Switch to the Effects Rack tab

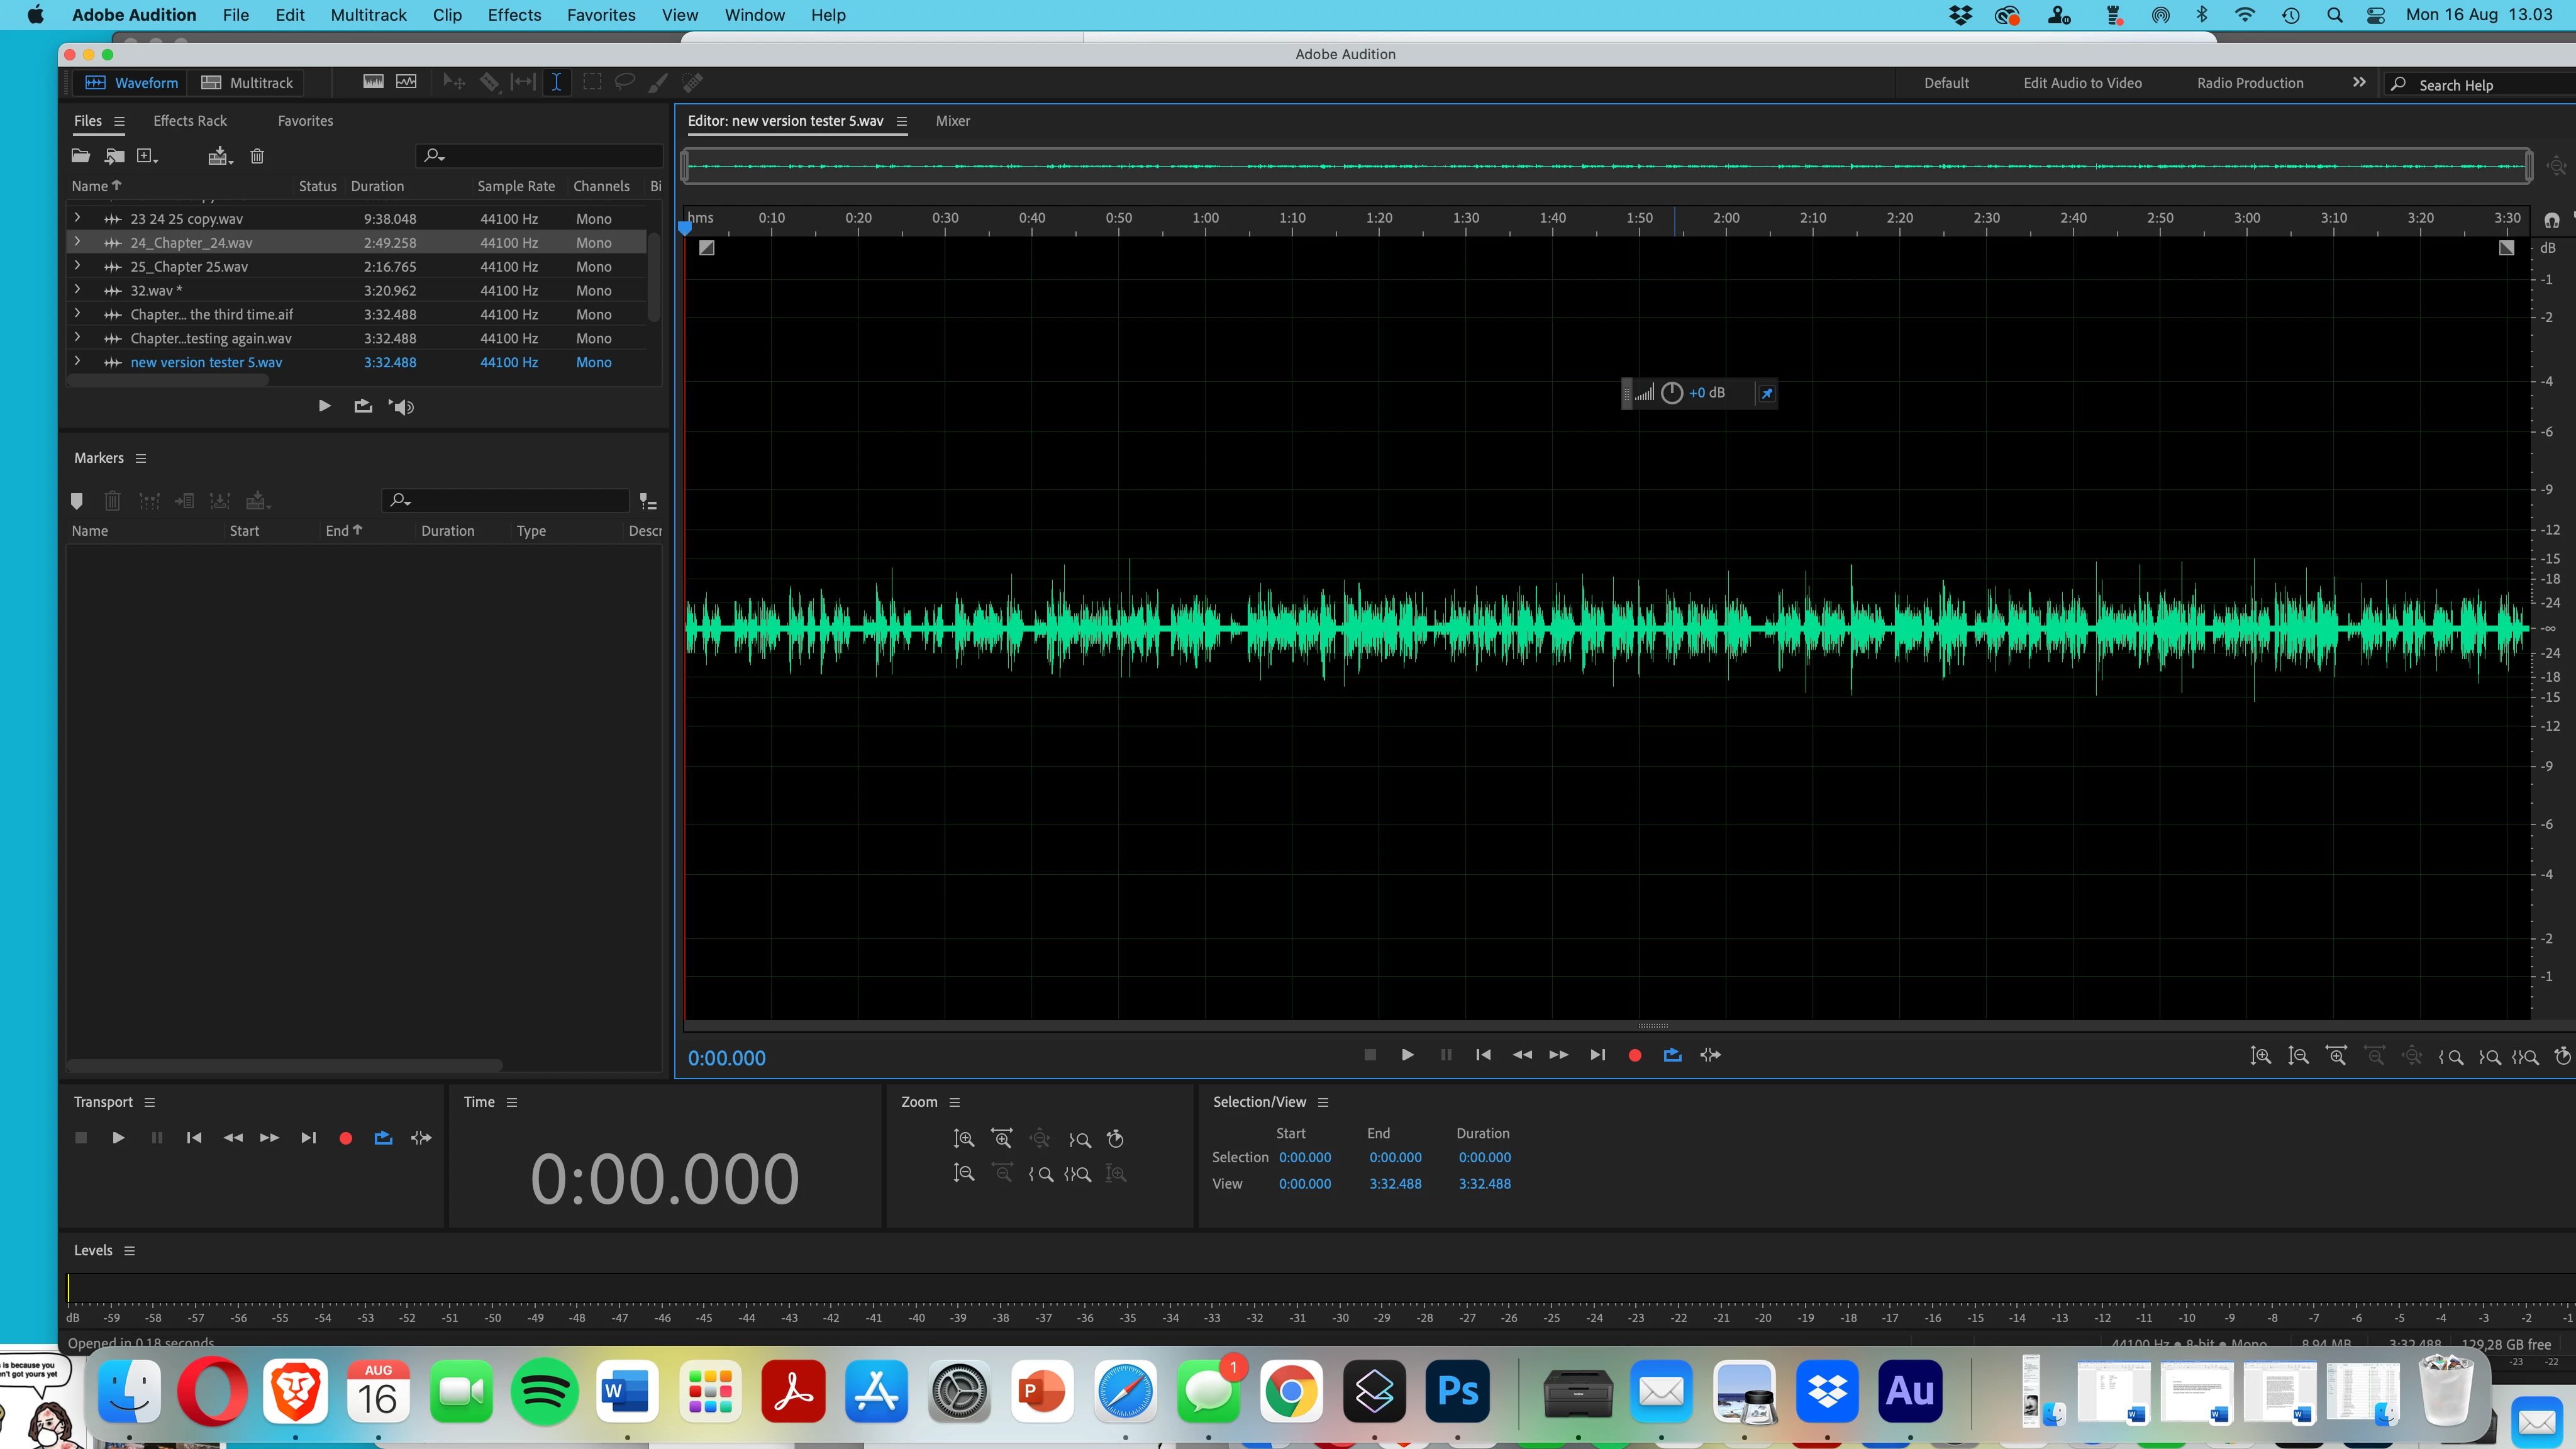click(190, 121)
